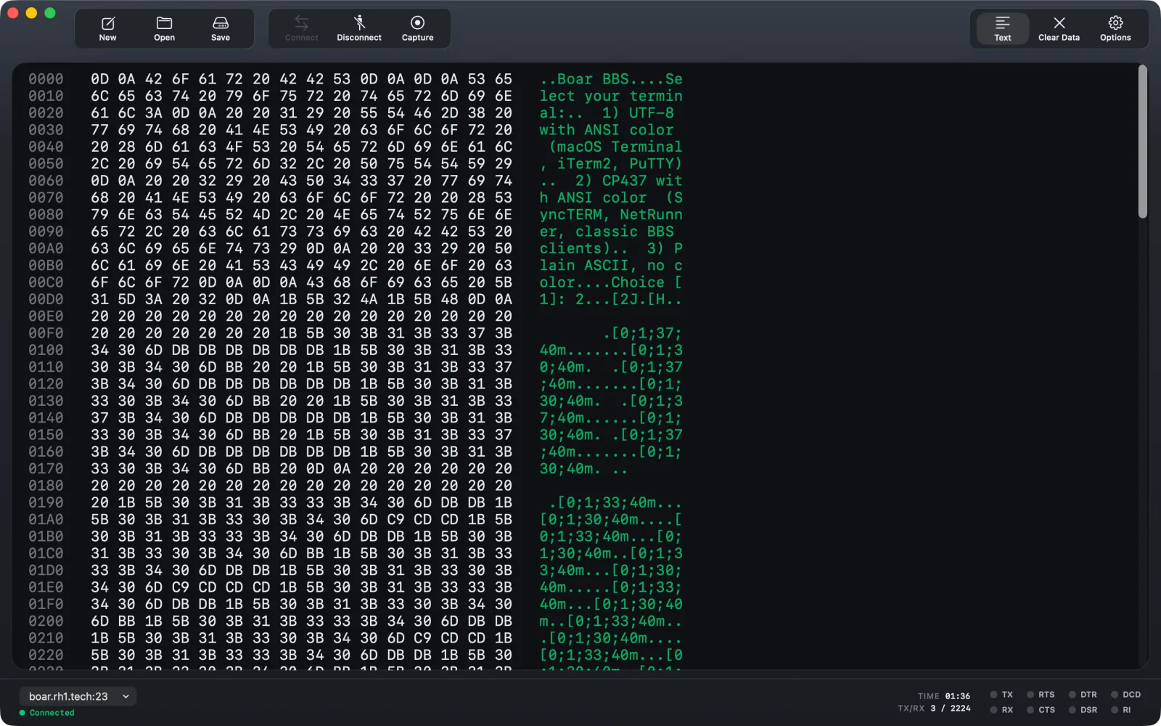Click the DSR status indicator
This screenshot has width=1161, height=726.
click(x=1083, y=710)
